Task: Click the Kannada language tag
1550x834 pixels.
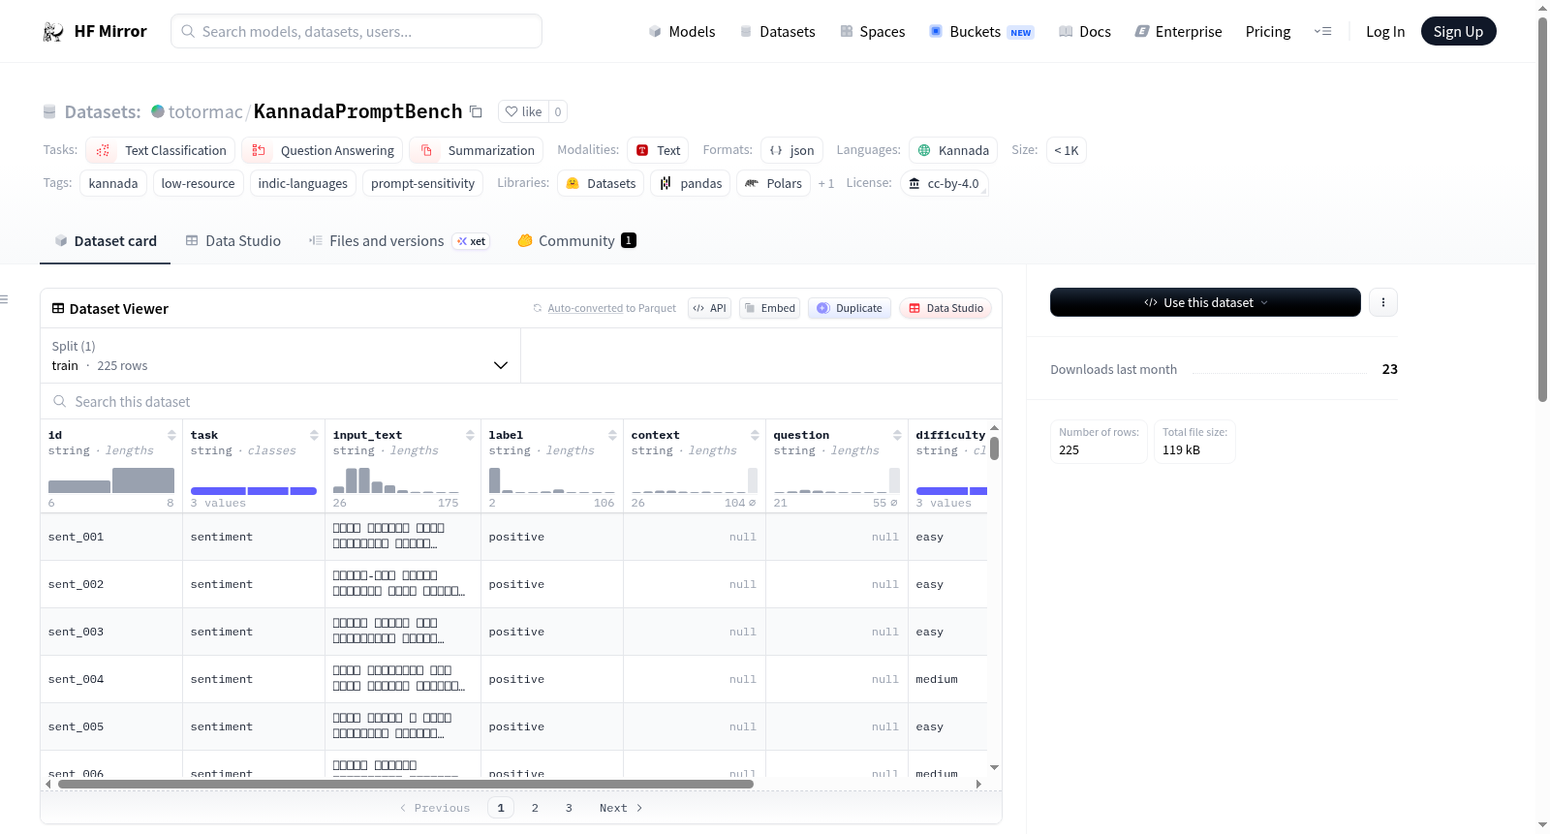Action: (x=953, y=150)
